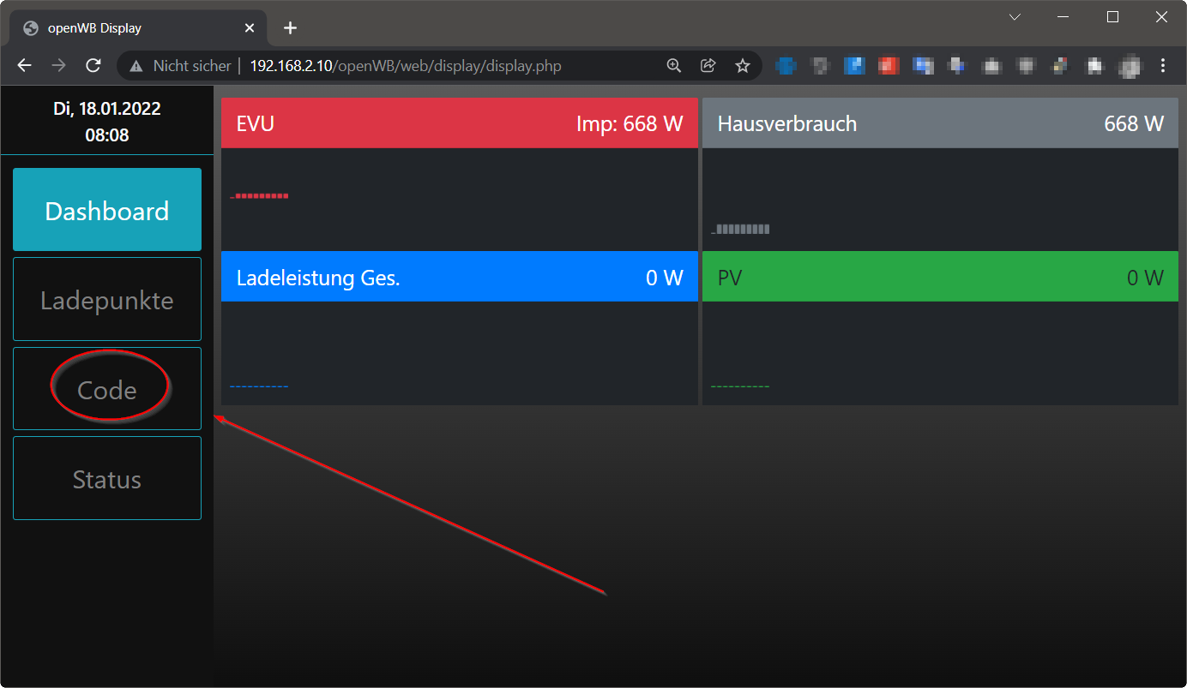Click the blue Ladeleistung sparkline chart
Viewport: 1187px width, 688px height.
[259, 387]
